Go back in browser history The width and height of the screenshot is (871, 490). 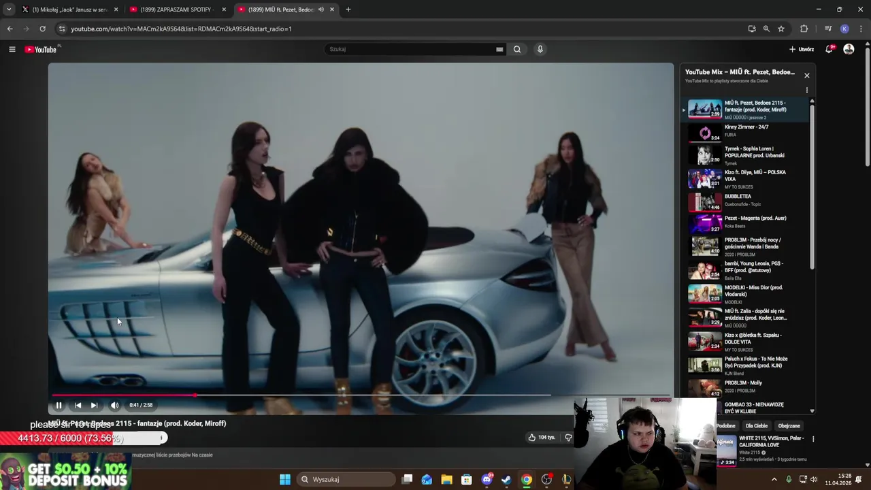click(10, 29)
